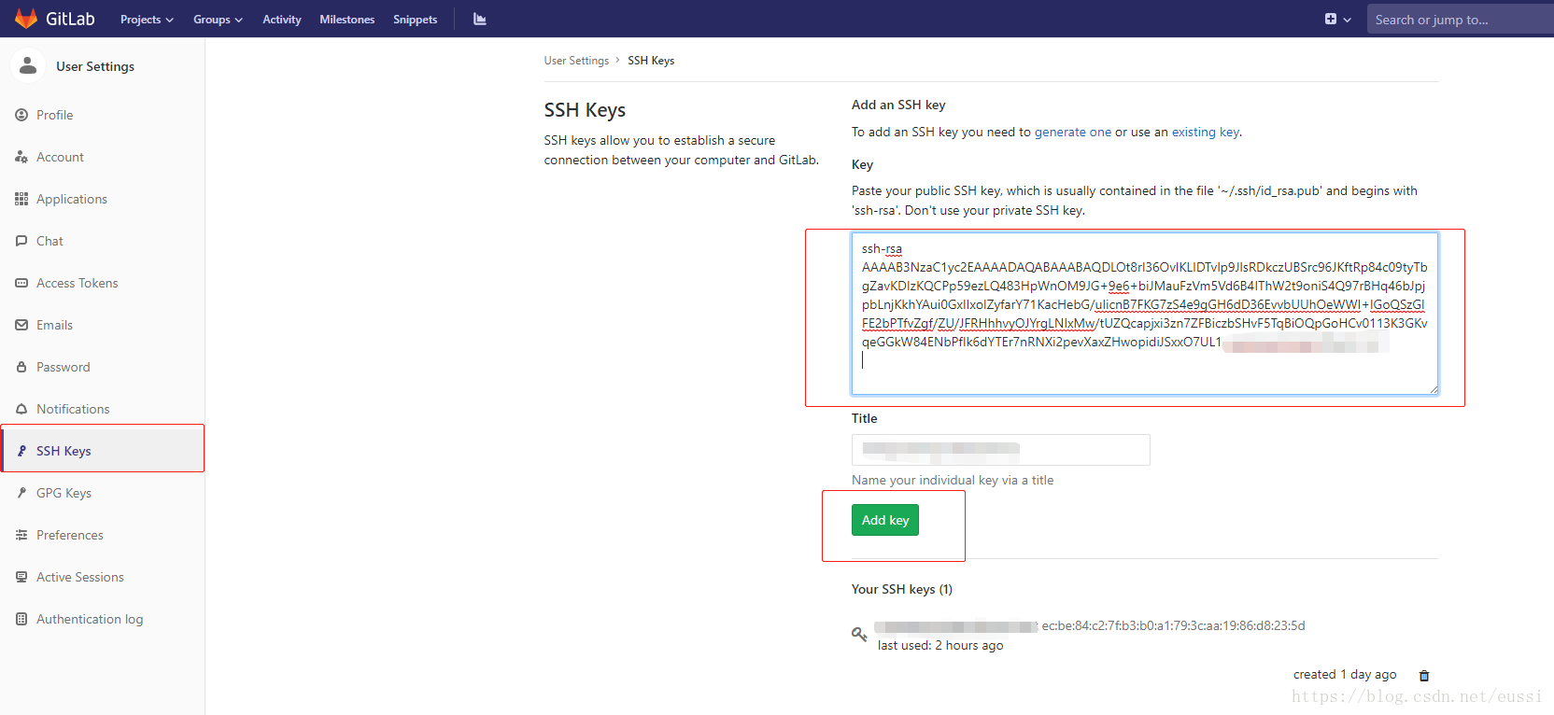1554x715 pixels.
Task: Go to Activity in top navigation
Action: (x=282, y=20)
